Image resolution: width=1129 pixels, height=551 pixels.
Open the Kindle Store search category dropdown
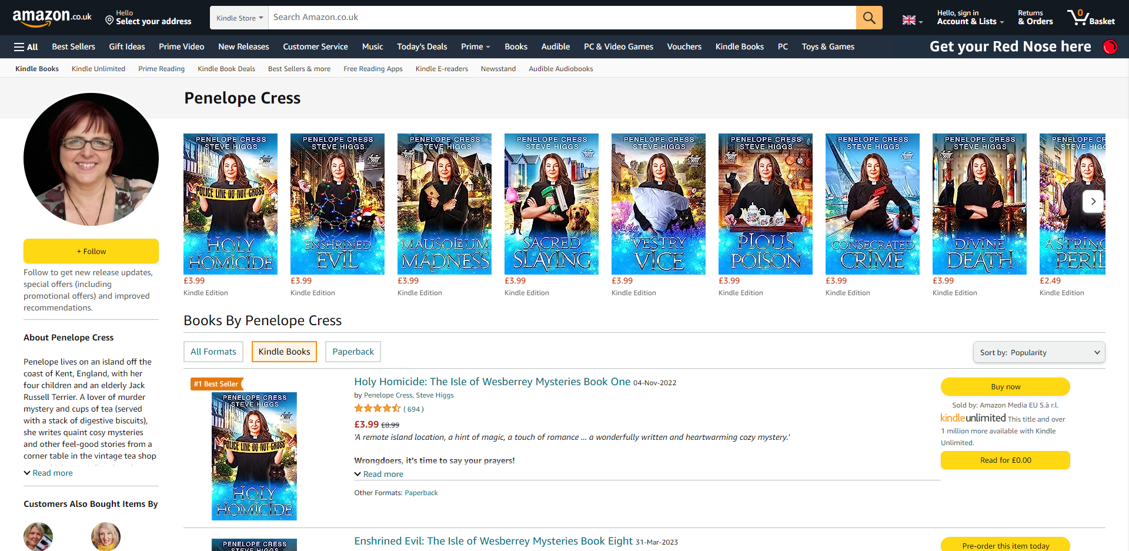click(x=239, y=18)
